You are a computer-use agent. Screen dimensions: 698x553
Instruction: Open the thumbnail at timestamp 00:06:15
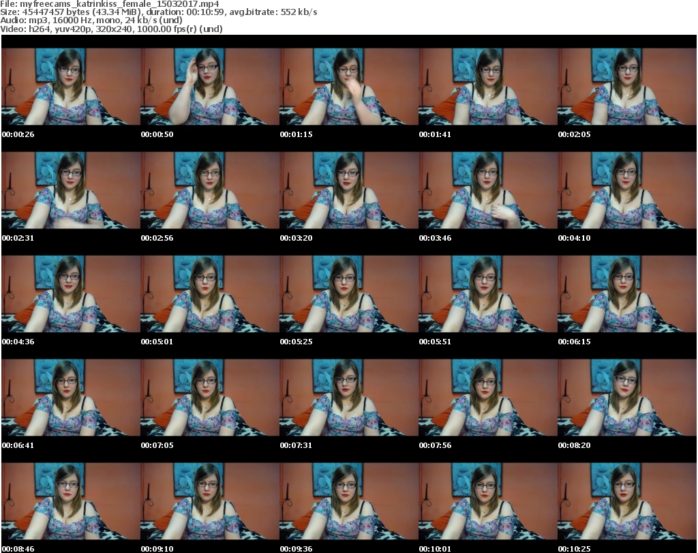[x=627, y=294]
